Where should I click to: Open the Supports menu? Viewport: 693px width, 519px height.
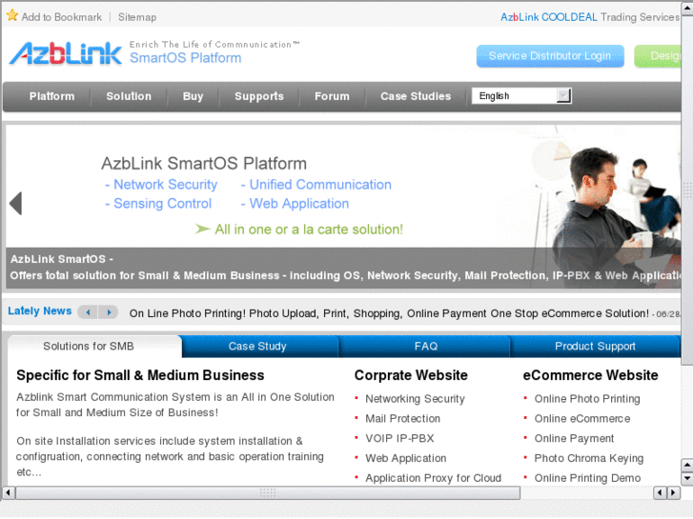(259, 96)
